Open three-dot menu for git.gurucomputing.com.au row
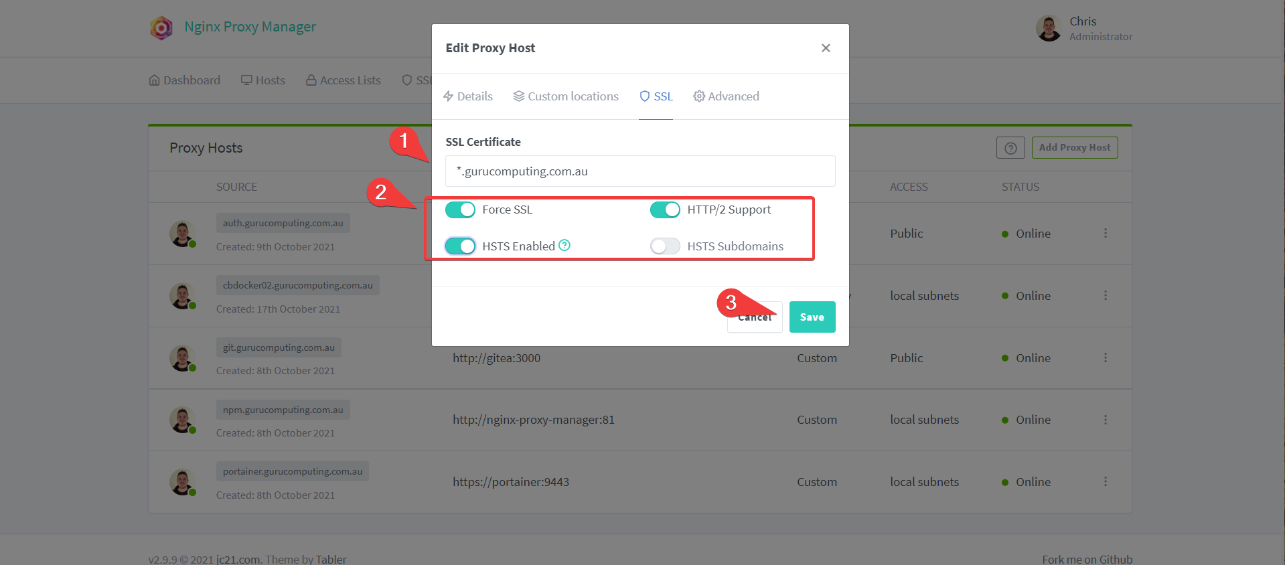 [x=1106, y=357]
